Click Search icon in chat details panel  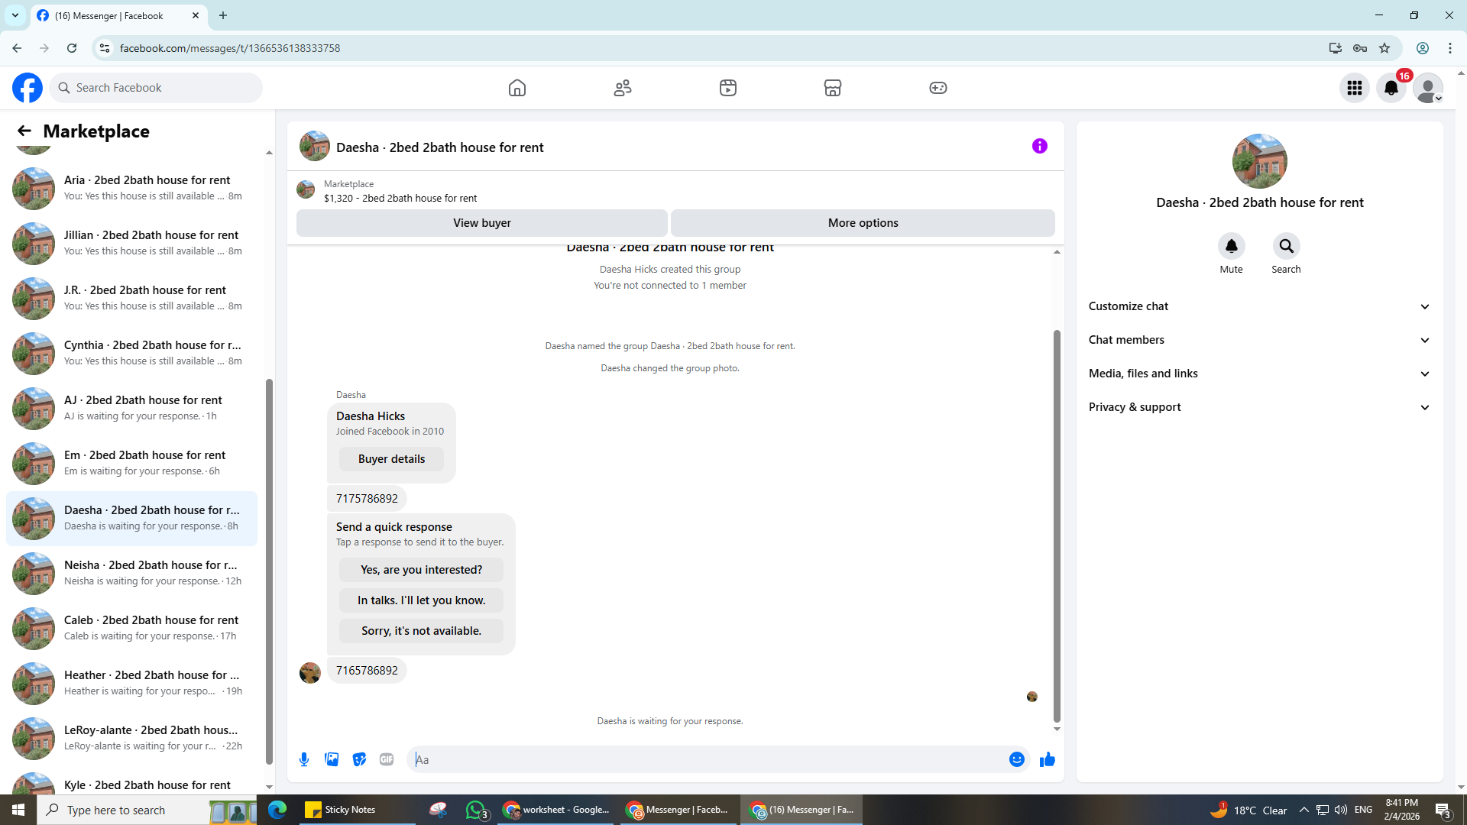coord(1286,246)
